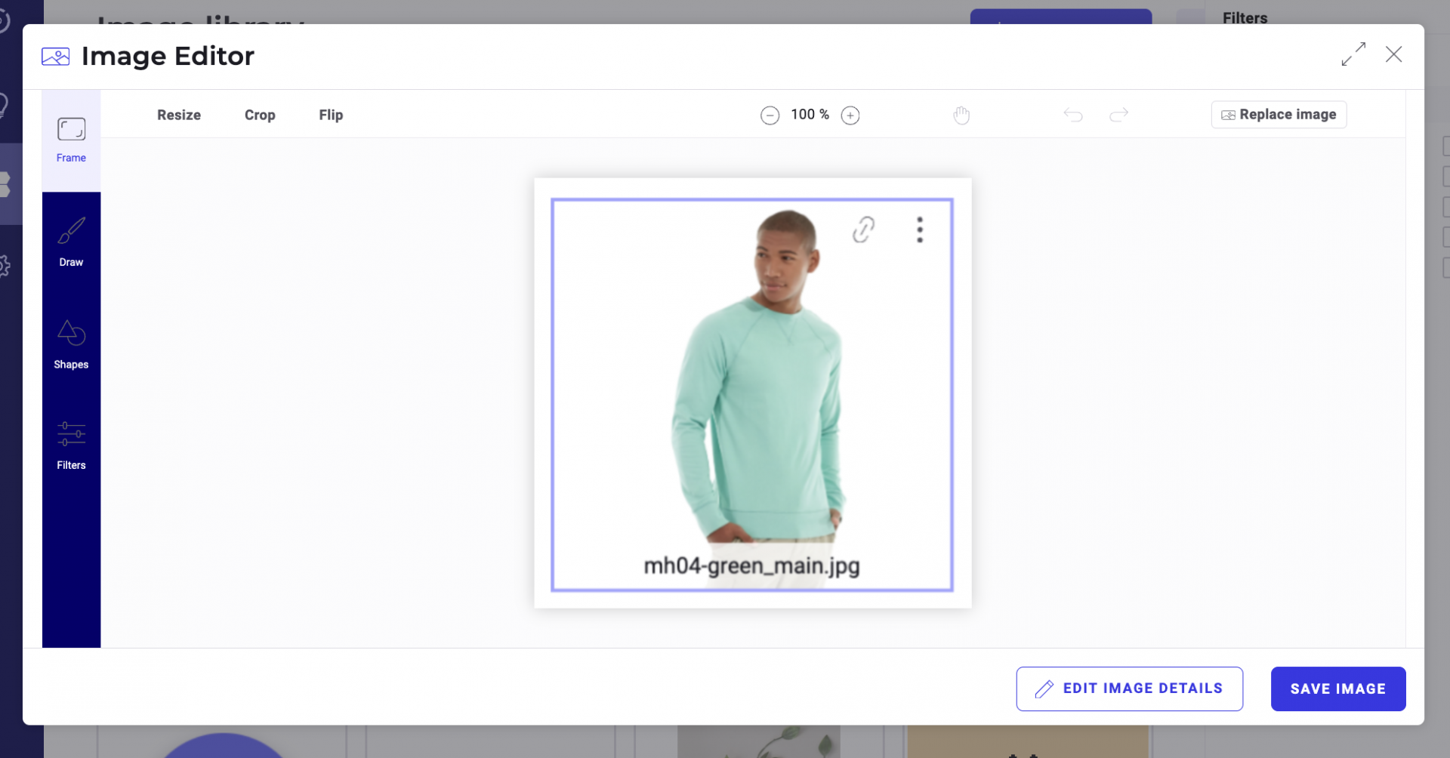Zoom in with the plus icon
This screenshot has height=758, width=1450.
tap(850, 116)
